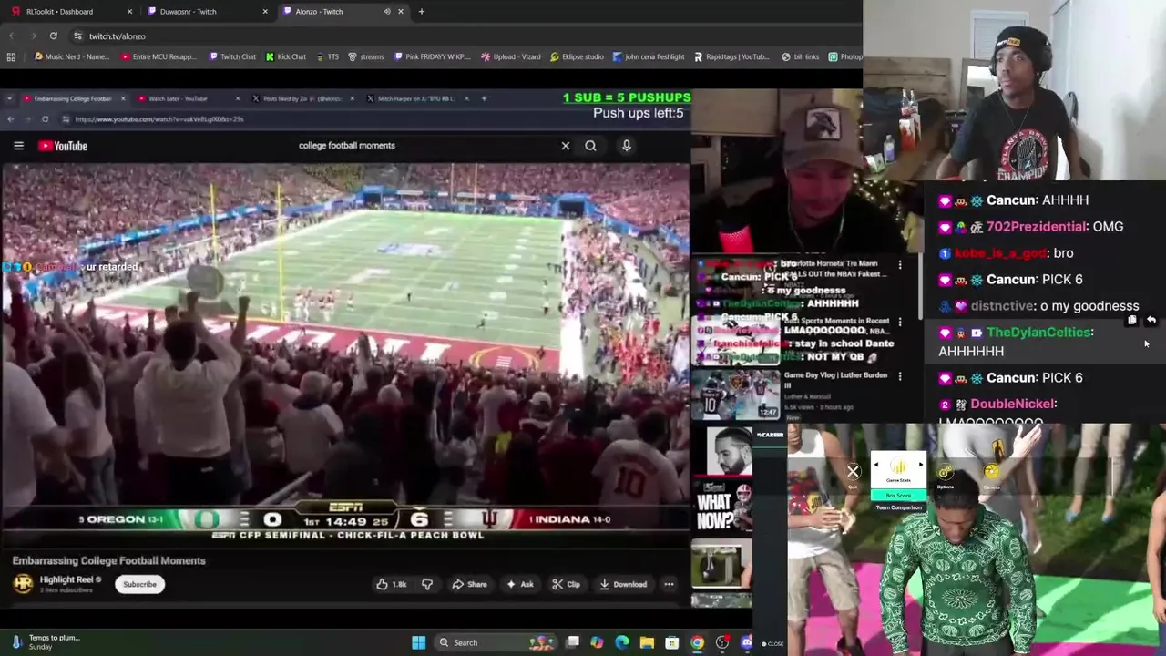The height and width of the screenshot is (656, 1166).
Task: Open the Windows Start button
Action: pyautogui.click(x=418, y=642)
